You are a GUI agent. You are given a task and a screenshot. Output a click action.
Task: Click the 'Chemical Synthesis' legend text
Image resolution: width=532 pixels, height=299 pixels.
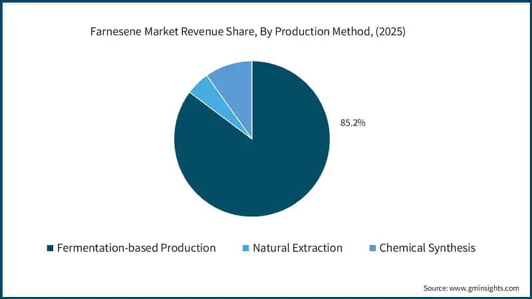point(428,248)
